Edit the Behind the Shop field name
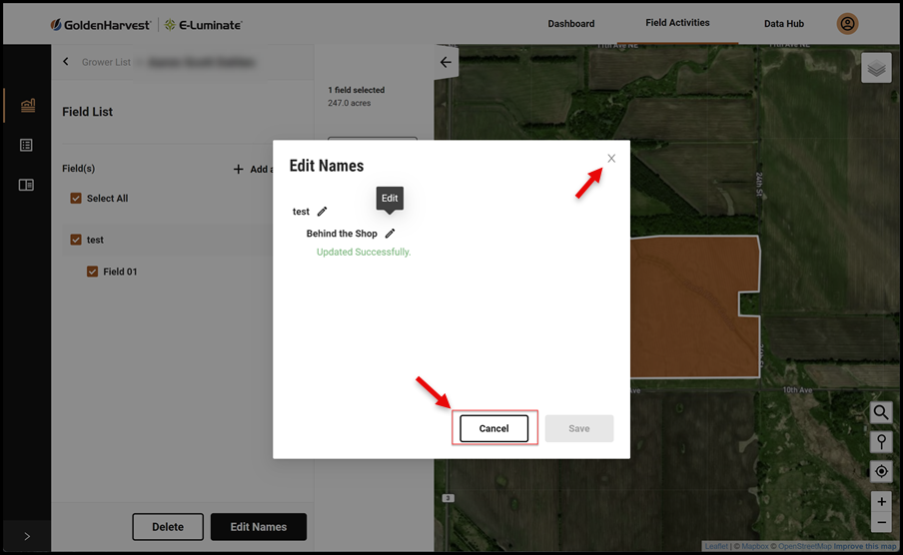The height and width of the screenshot is (555, 903). pyautogui.click(x=390, y=234)
